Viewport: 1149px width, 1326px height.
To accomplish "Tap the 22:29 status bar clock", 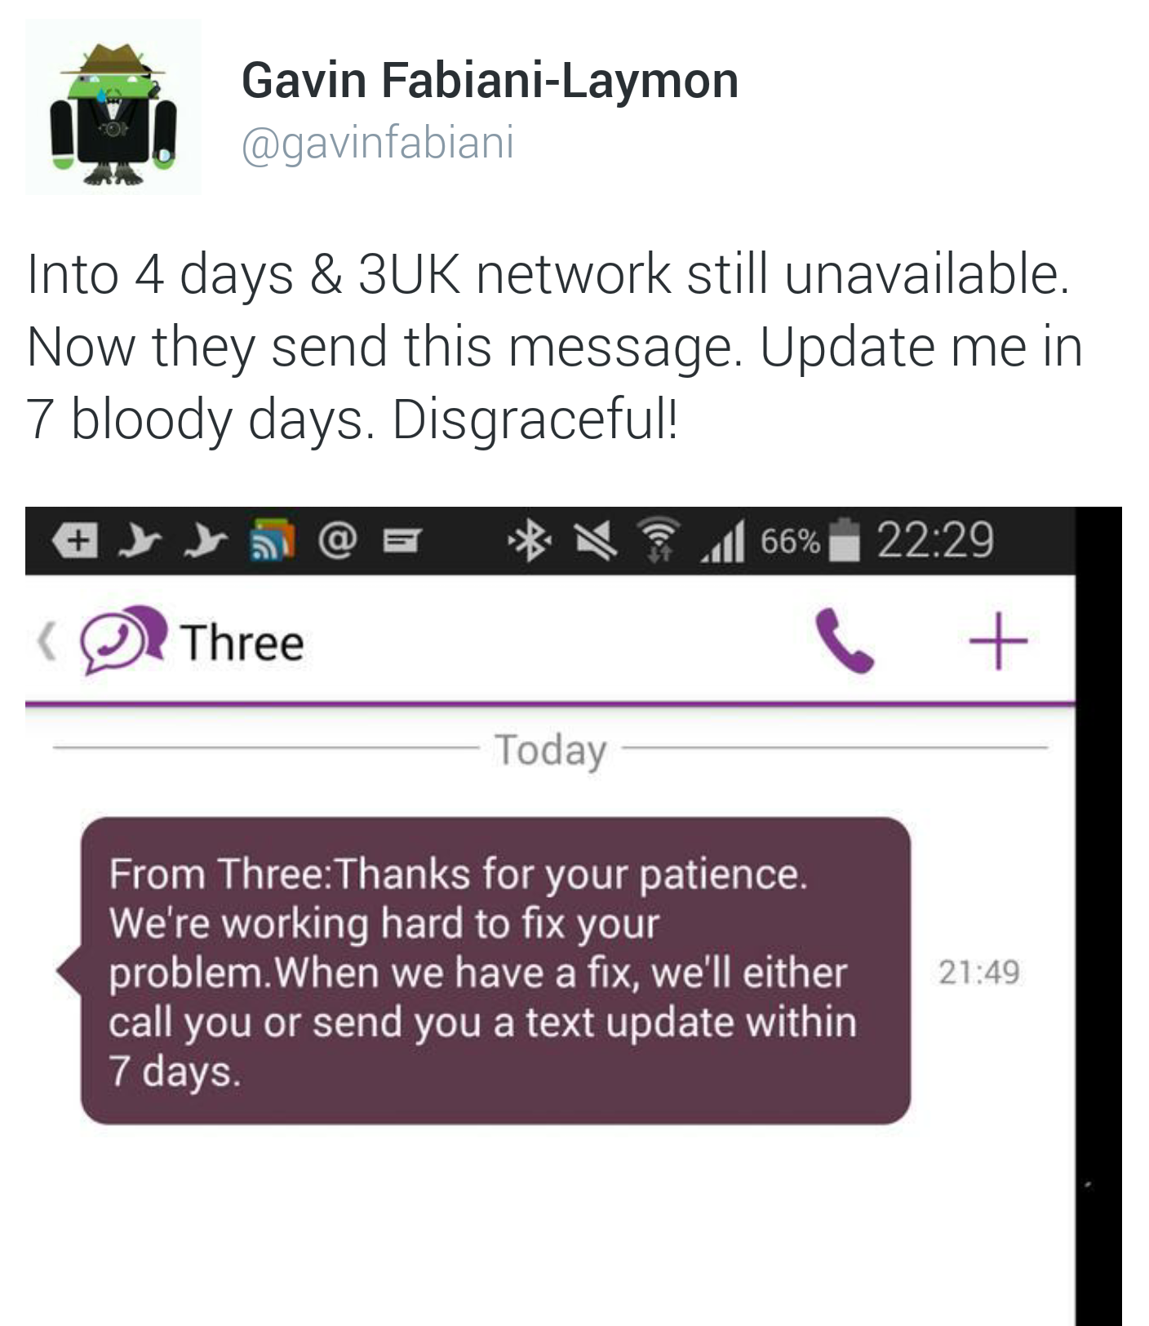I will [935, 540].
